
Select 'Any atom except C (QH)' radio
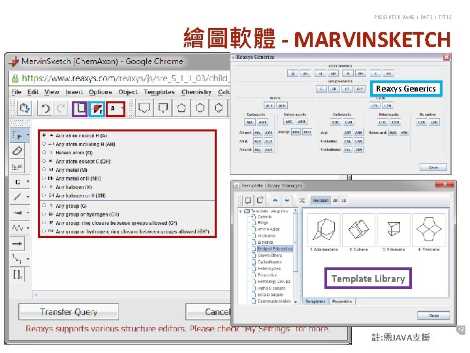[x=44, y=161]
